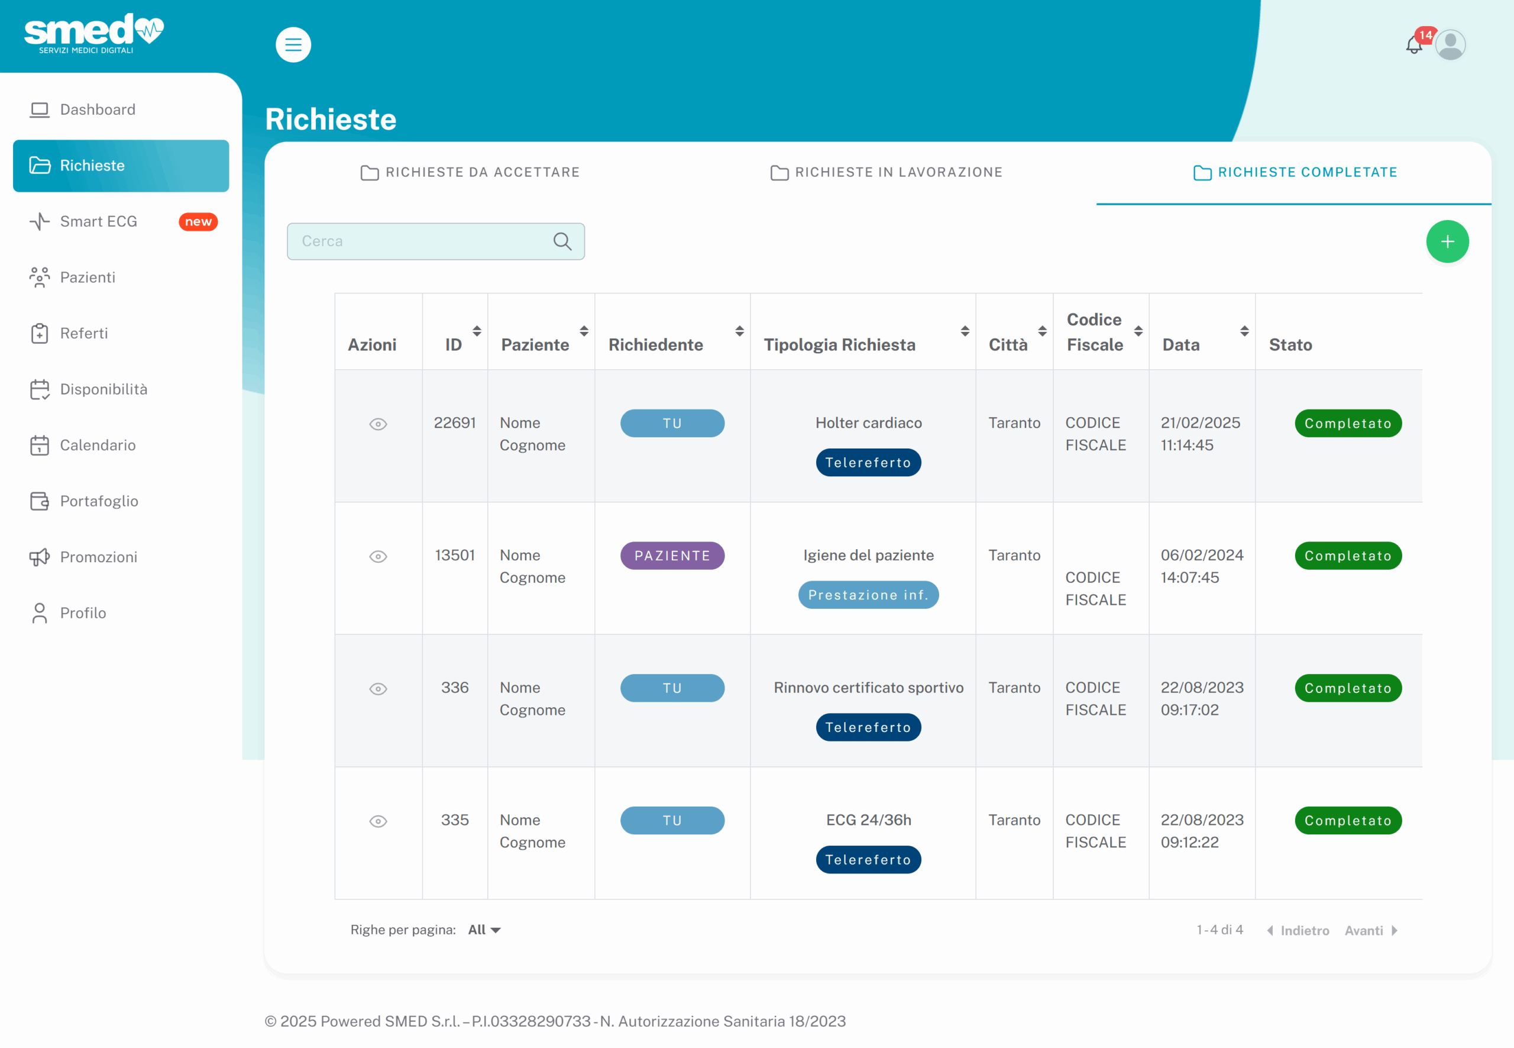The width and height of the screenshot is (1514, 1048).
Task: Open the Righe per pagina dropdown
Action: 484,930
